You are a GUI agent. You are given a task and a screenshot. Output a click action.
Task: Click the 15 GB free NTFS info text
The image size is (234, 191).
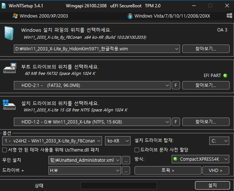tap(75, 110)
